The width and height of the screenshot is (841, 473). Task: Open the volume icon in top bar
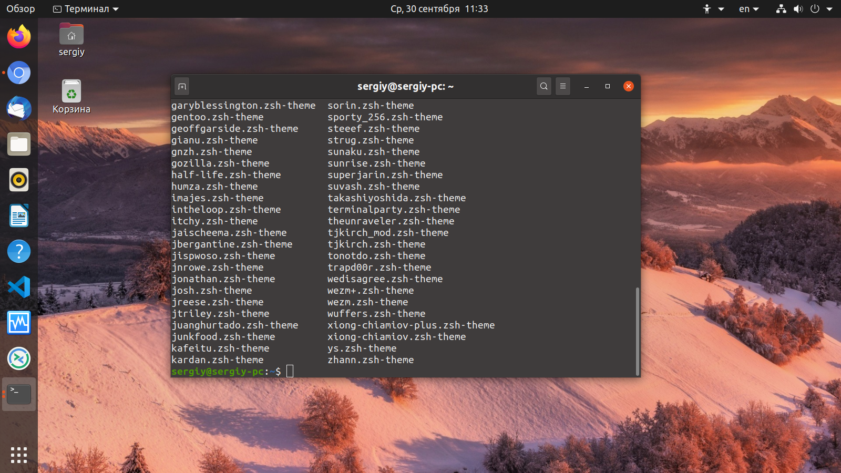pyautogui.click(x=798, y=9)
